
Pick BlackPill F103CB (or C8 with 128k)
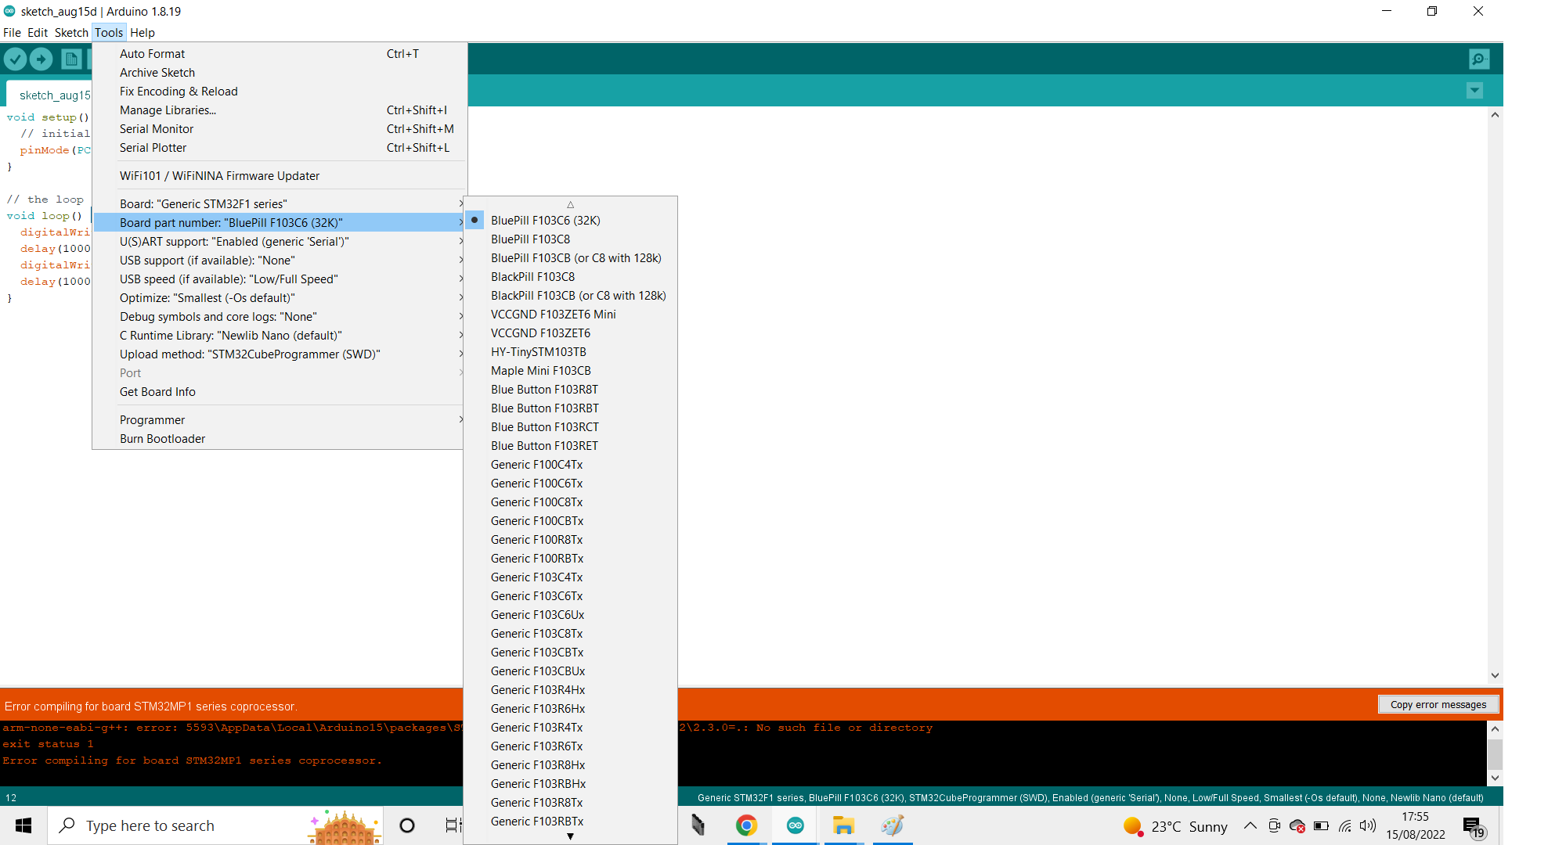[570, 296]
